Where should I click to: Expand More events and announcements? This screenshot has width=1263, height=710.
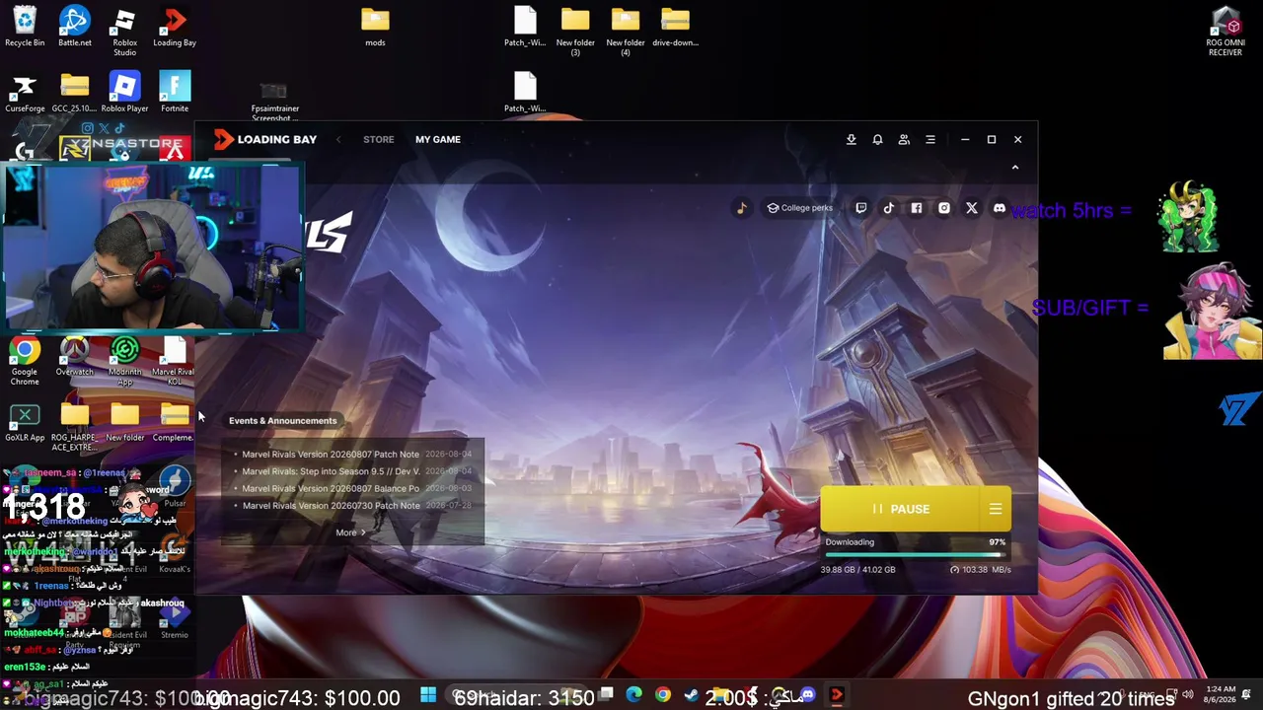[x=350, y=532]
